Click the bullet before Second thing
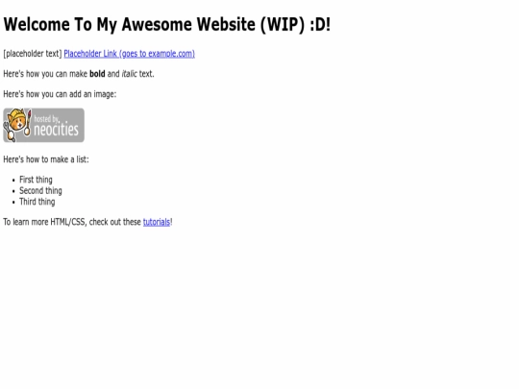 [x=13, y=191]
